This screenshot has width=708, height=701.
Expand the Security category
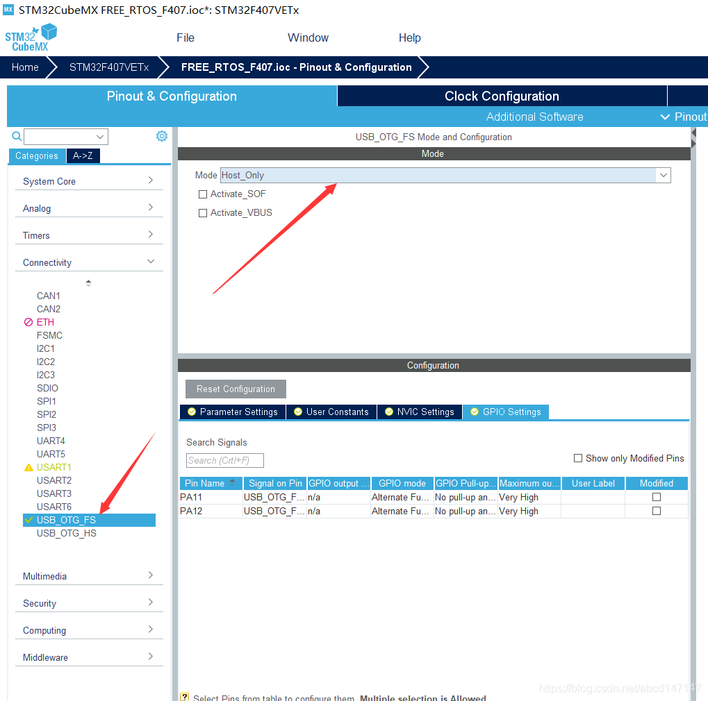click(89, 603)
